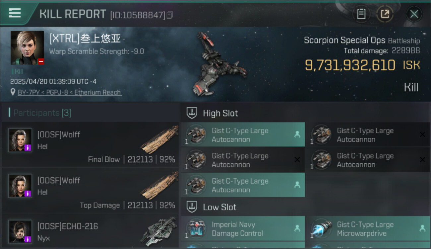Screen dimensions: 431x249
Task: Select Scorpion Special Ops ship image
Action: [x=219, y=64]
